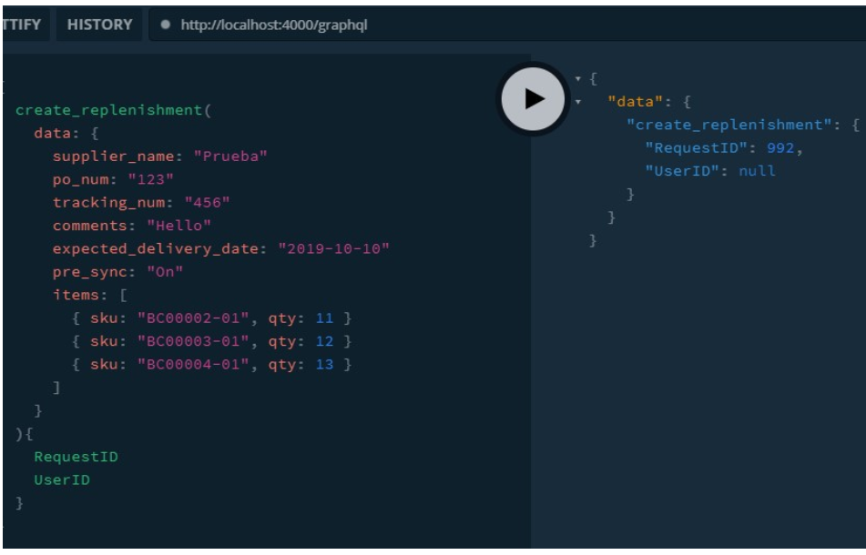Run the query with the play button
The width and height of the screenshot is (866, 555).
click(x=533, y=99)
